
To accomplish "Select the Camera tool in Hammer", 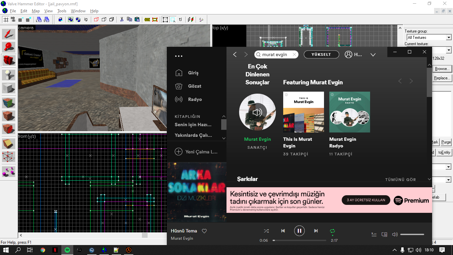I will click(x=9, y=60).
